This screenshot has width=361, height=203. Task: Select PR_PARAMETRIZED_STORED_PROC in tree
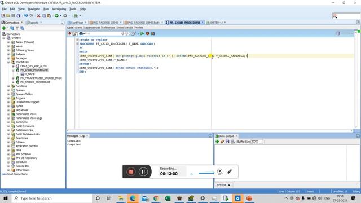click(x=41, y=78)
